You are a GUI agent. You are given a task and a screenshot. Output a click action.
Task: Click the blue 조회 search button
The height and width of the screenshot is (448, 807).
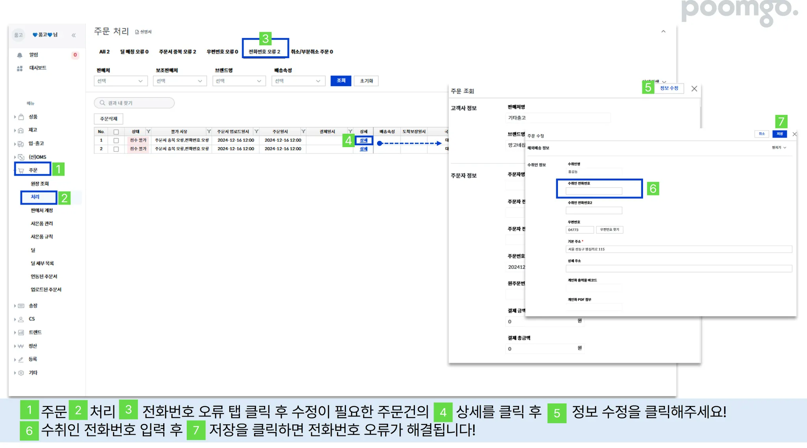(341, 81)
